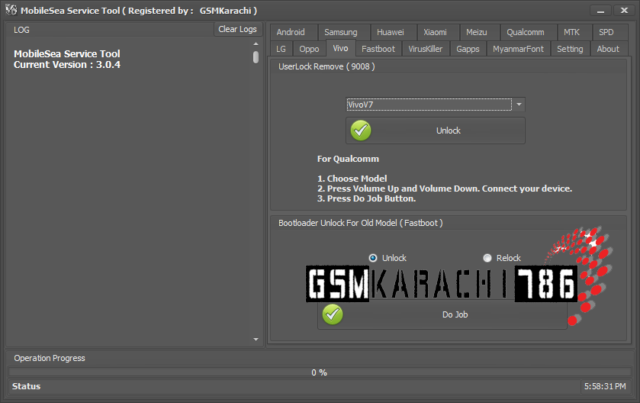Open the Fastboot tab
The image size is (640, 403).
point(378,49)
